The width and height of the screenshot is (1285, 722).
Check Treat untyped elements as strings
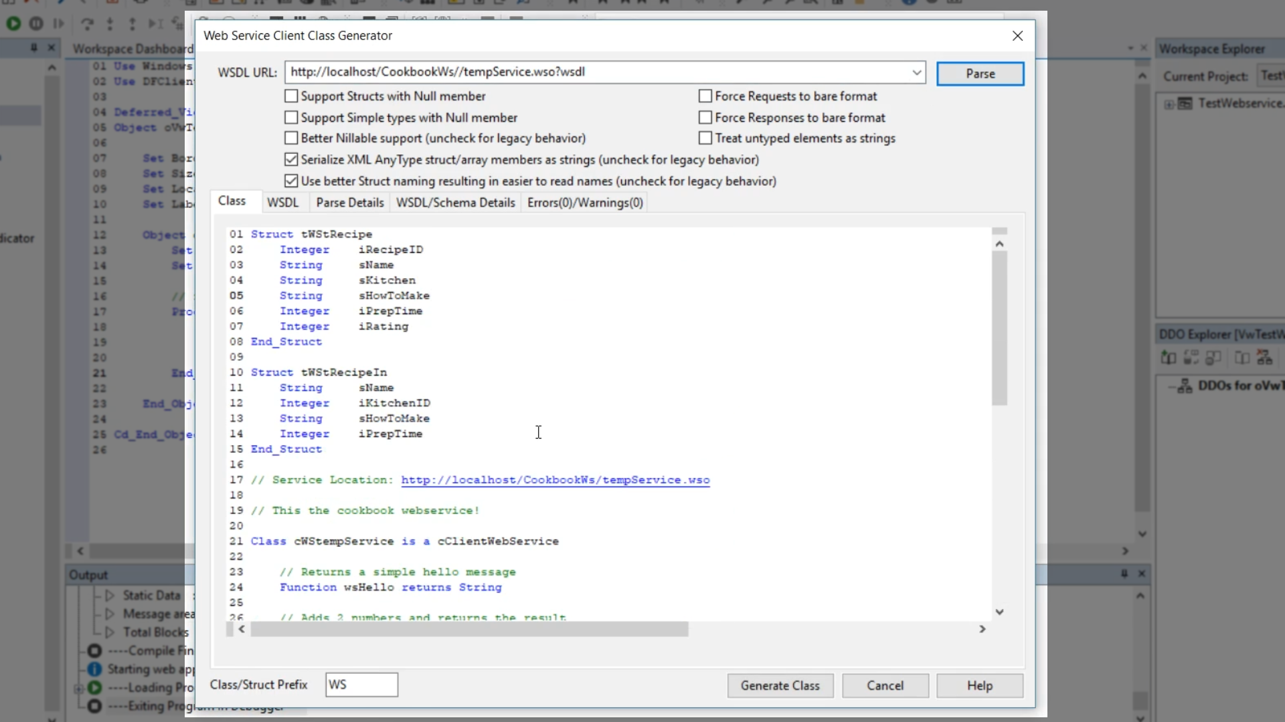click(705, 138)
